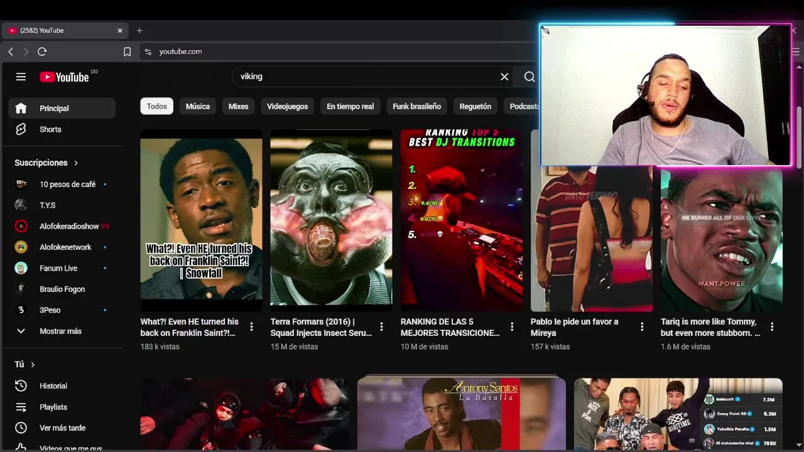Viewport: 804px width, 452px height.
Task: Open Alofokenetwork subscription channel
Action: pos(62,247)
